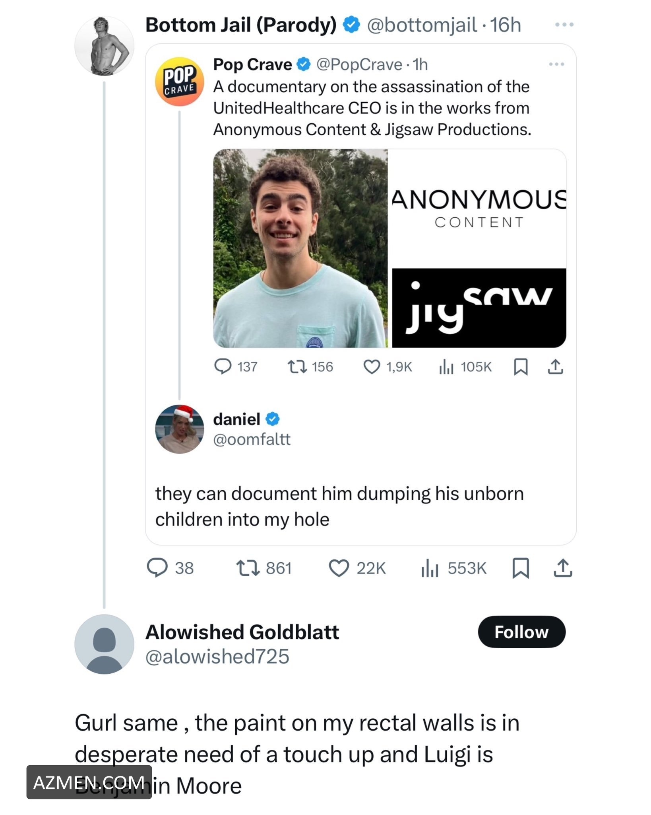Open the @oomfaltt profile link
This screenshot has height=815, width=651.
[252, 439]
